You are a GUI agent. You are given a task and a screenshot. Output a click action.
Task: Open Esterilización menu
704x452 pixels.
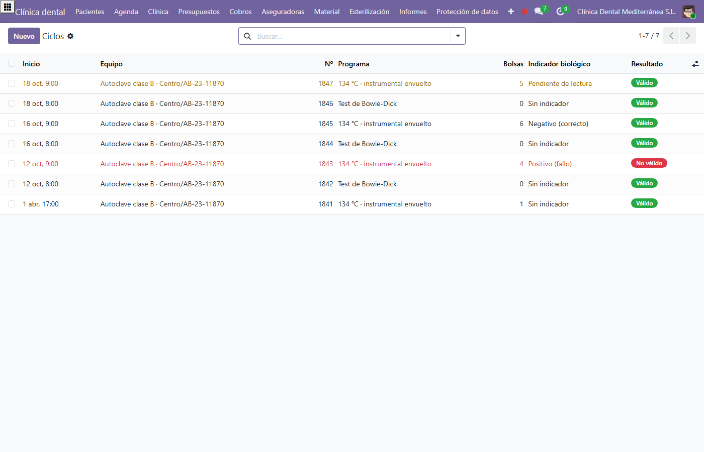click(369, 12)
